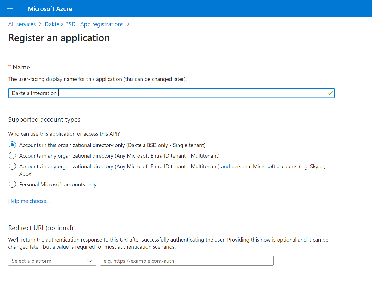Image resolution: width=372 pixels, height=284 pixels.
Task: Navigate to "All services" via the breadcrumb
Action: tap(22, 24)
